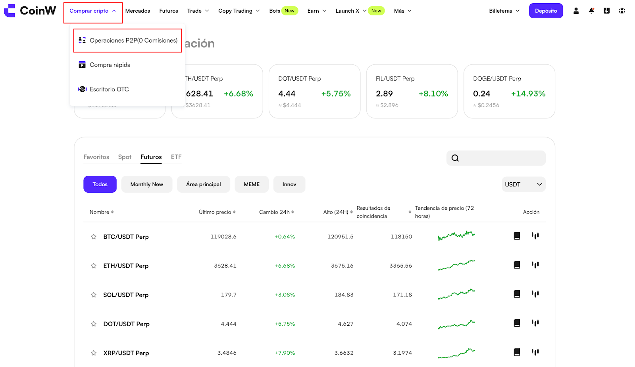Open order book icon for BTC/USDT Perp

tap(517, 236)
